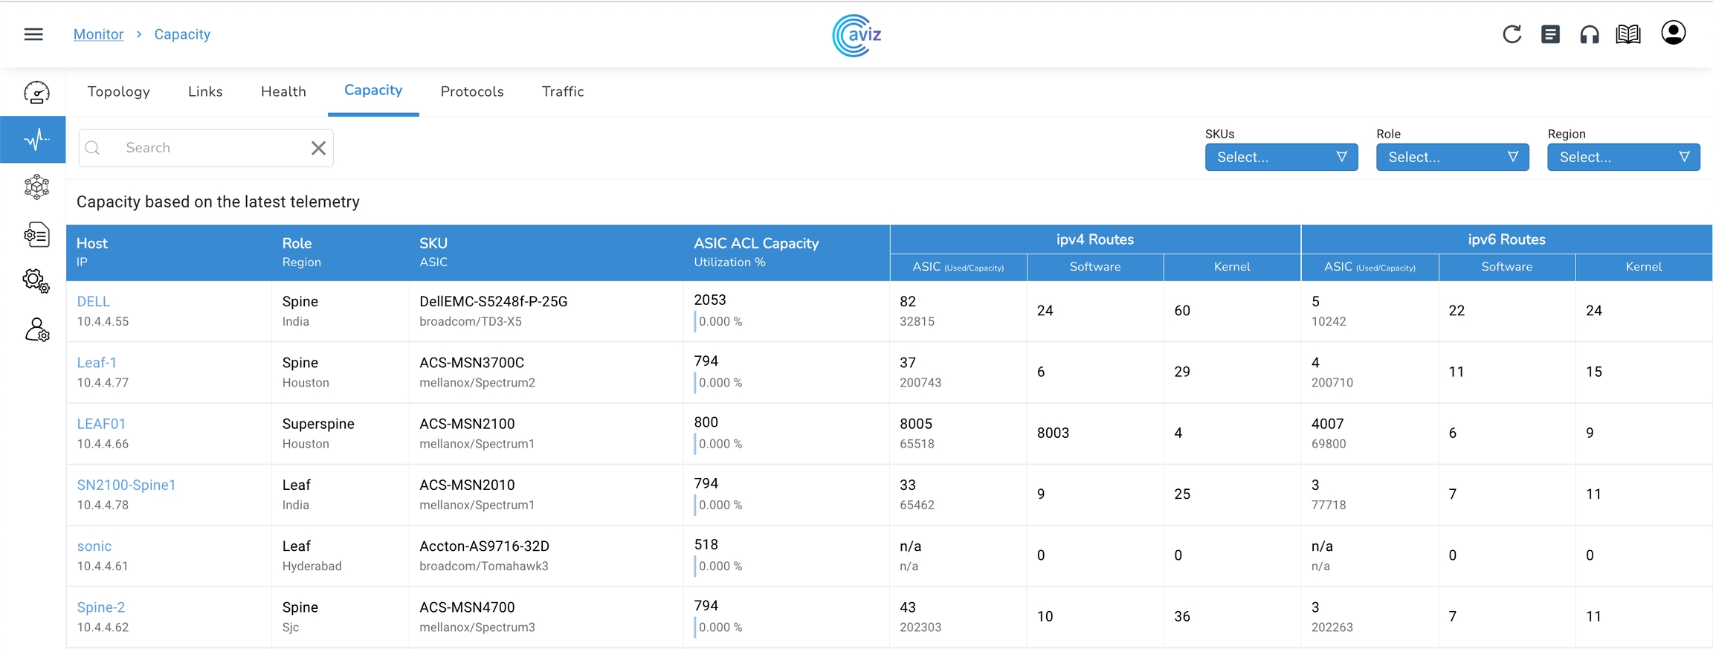Expand the Role filter dropdown

[1452, 157]
